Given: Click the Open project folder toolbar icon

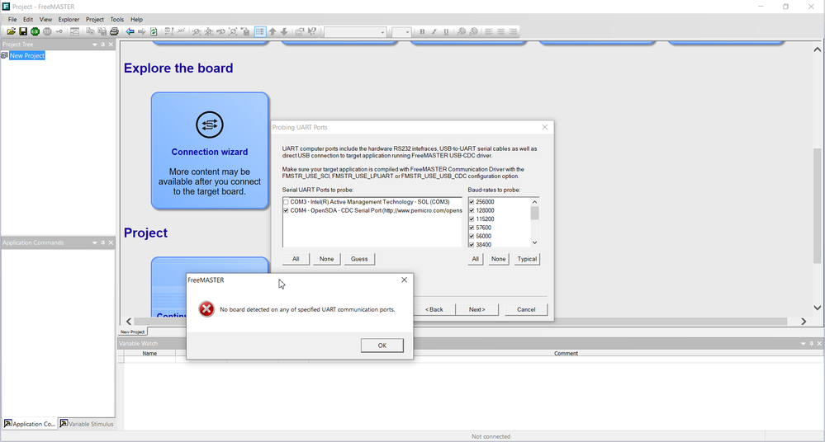Looking at the screenshot, I should [x=11, y=31].
